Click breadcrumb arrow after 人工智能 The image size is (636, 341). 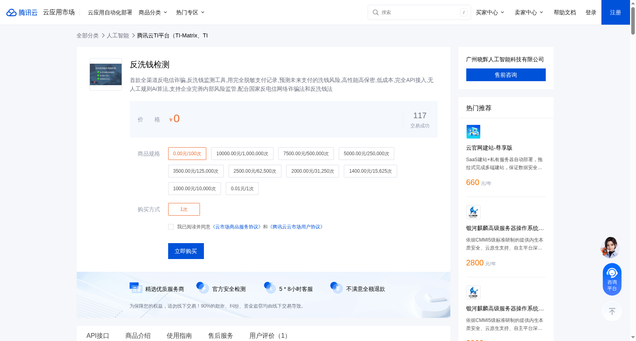134,35
